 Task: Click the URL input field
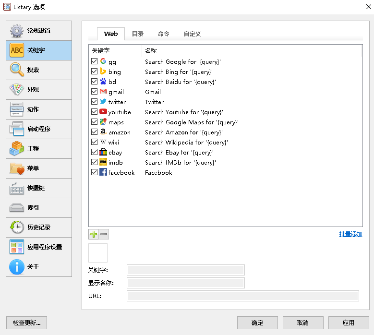tap(243, 296)
